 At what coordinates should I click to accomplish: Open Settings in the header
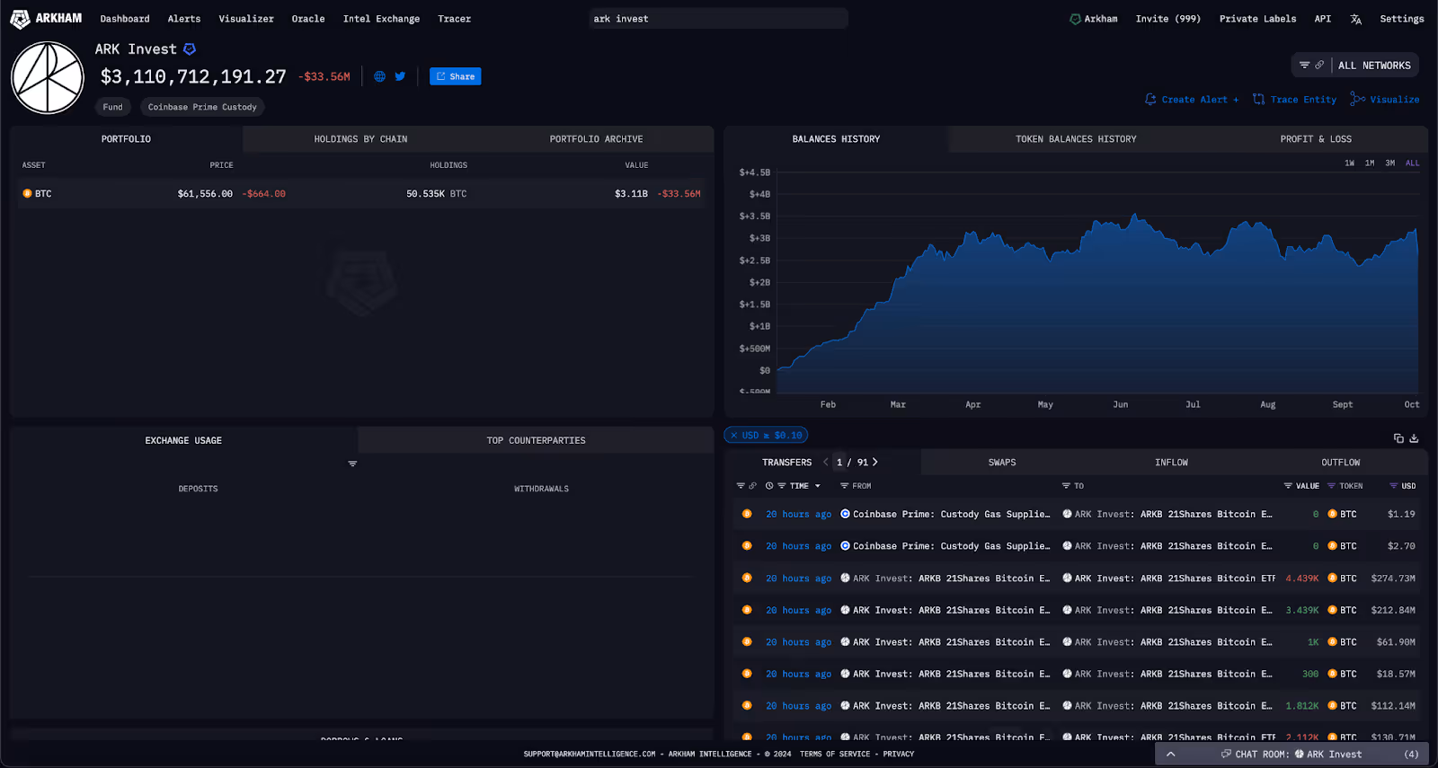click(1401, 19)
